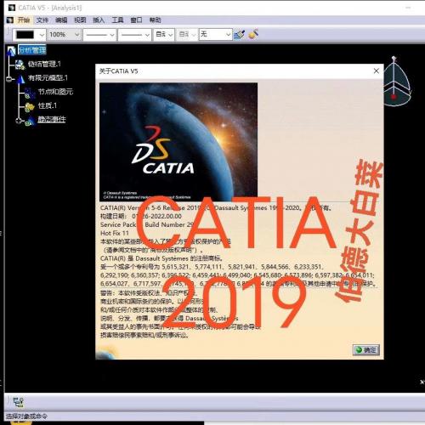Open the 窗口 menu

click(x=136, y=20)
